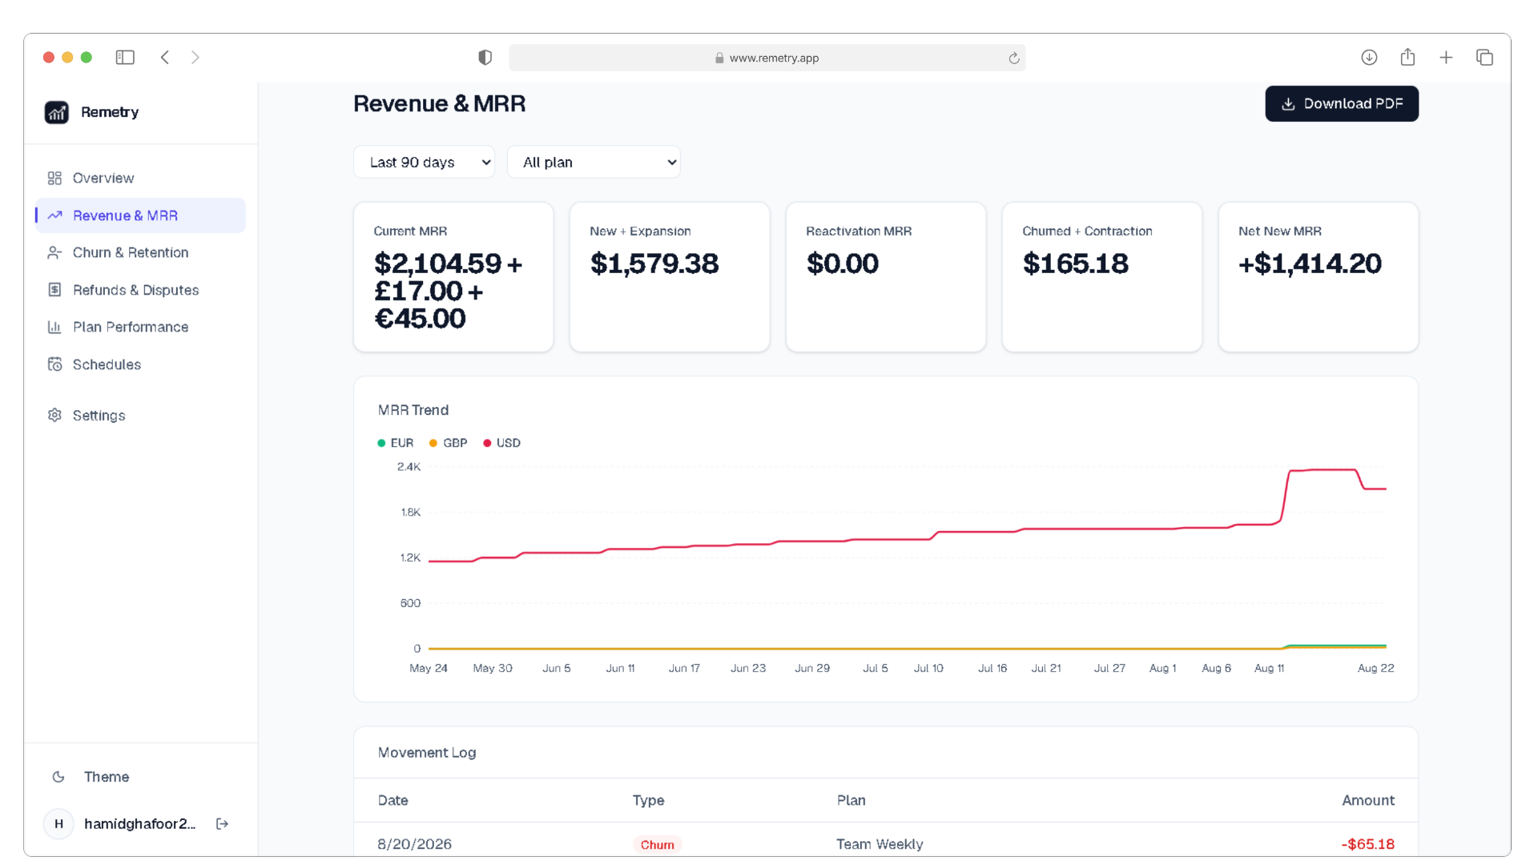The height and width of the screenshot is (865, 1538).
Task: Click the Churn type badge
Action: (x=657, y=845)
